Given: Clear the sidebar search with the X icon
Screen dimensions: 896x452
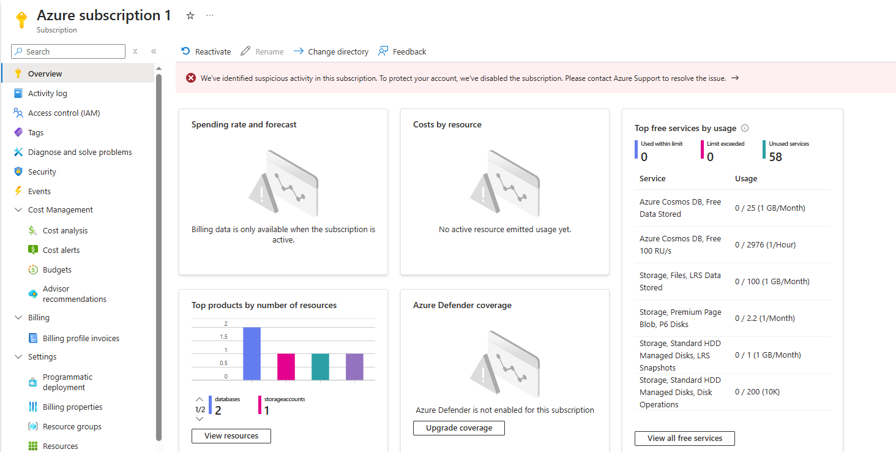Looking at the screenshot, I should tap(135, 51).
